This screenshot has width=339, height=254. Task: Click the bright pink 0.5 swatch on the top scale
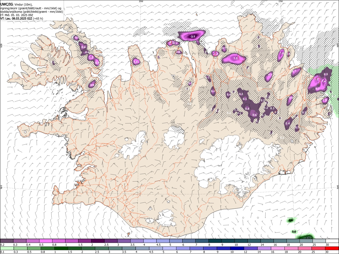click(46, 241)
